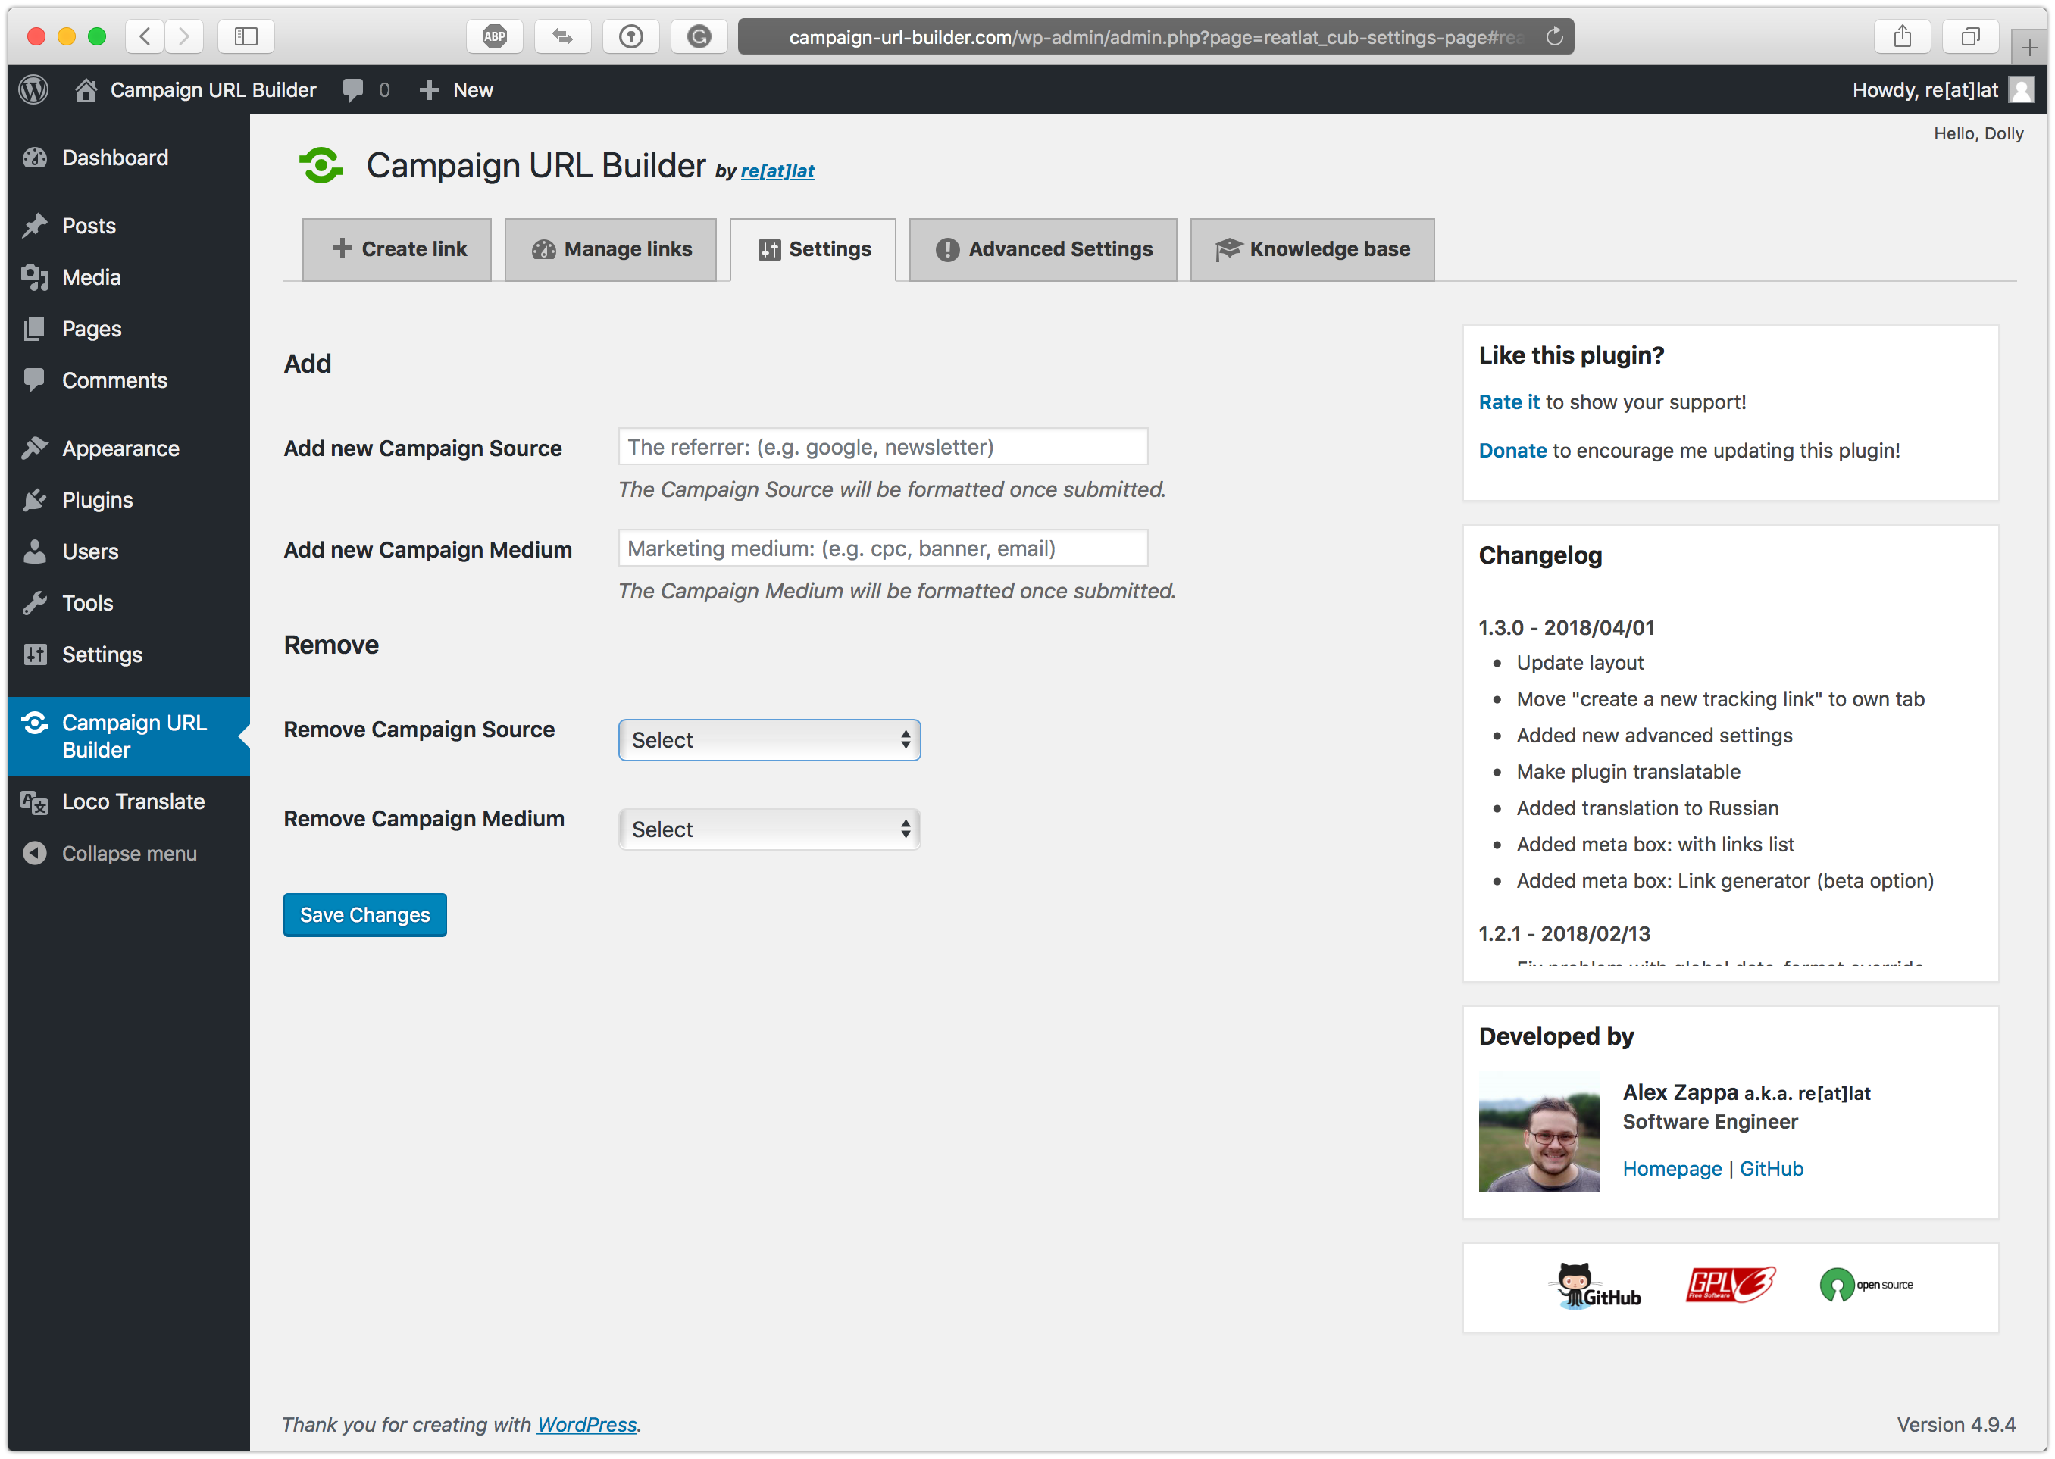Toggle the Safari sidebar button

pyautogui.click(x=246, y=37)
